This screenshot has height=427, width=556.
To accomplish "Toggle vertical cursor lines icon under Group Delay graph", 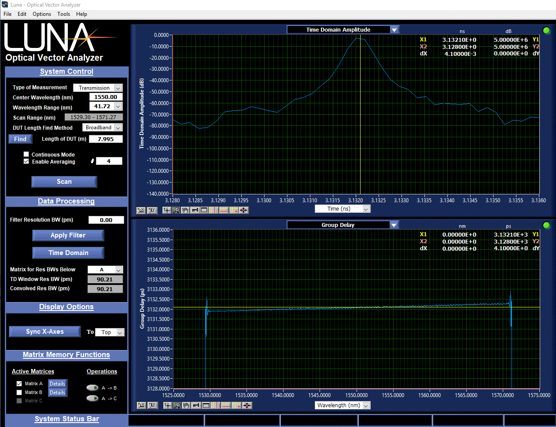I will coord(215,405).
